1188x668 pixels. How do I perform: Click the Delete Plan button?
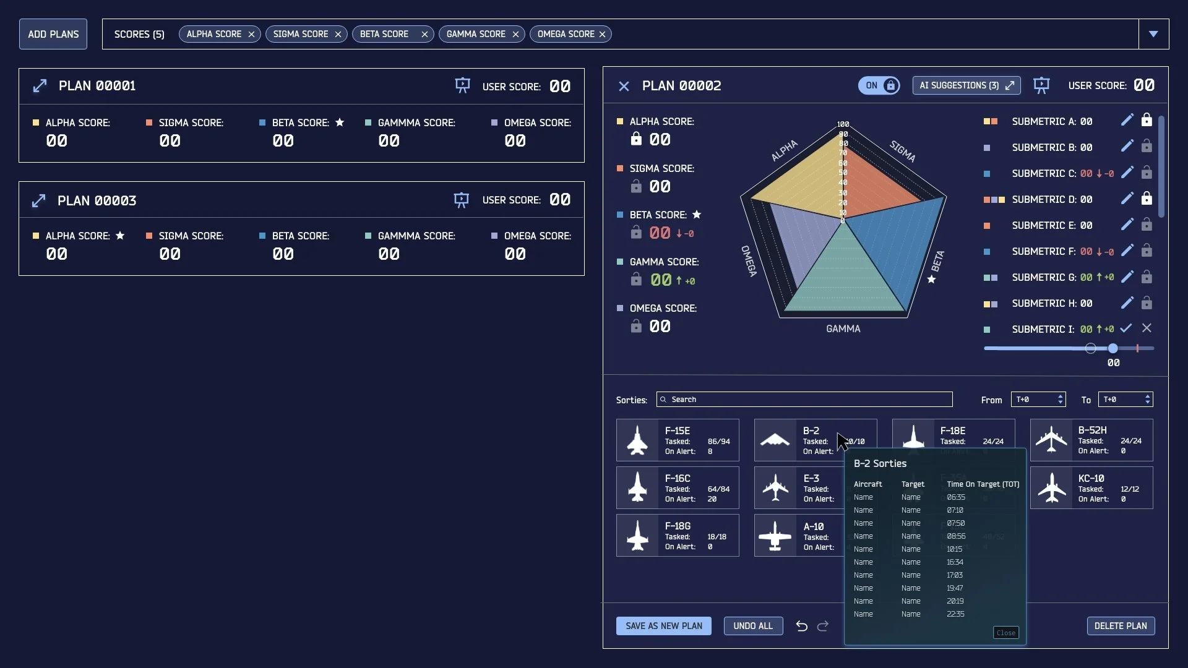tap(1120, 626)
